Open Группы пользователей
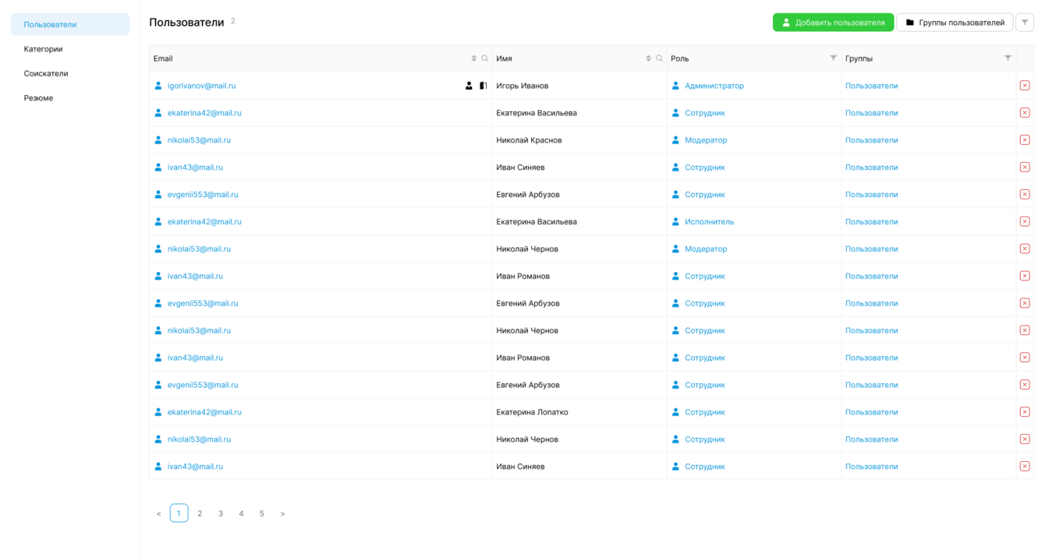 pyautogui.click(x=955, y=23)
